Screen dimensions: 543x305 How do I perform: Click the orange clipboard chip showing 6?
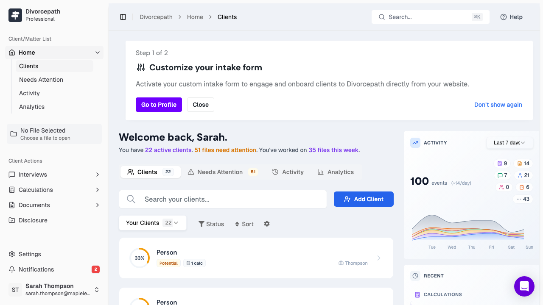(x=525, y=187)
